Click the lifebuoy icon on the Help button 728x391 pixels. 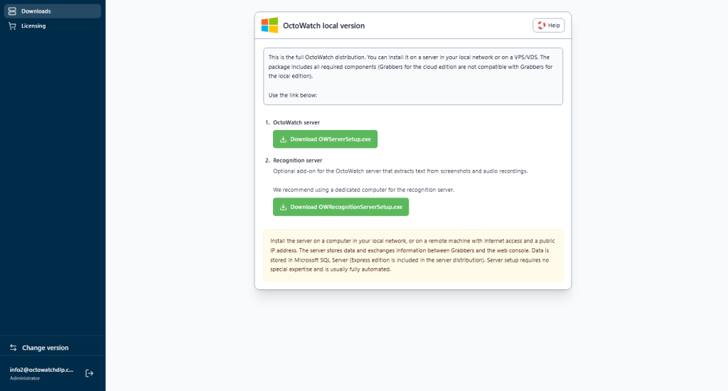(x=541, y=26)
